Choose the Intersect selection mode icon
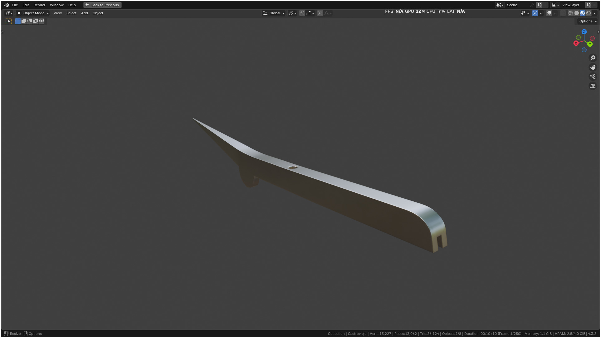Viewport: 601px width, 338px height. [x=42, y=21]
